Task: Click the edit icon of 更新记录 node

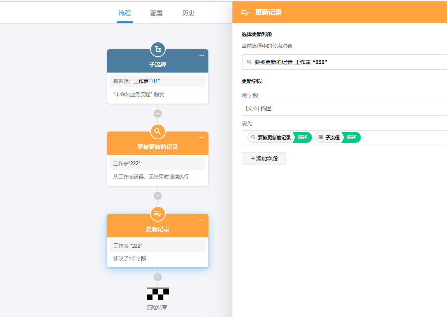Action: [x=158, y=214]
